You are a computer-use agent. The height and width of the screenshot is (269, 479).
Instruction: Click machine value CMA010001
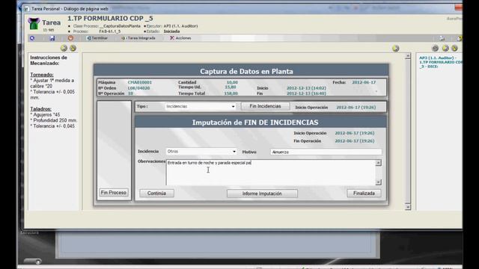[140, 82]
